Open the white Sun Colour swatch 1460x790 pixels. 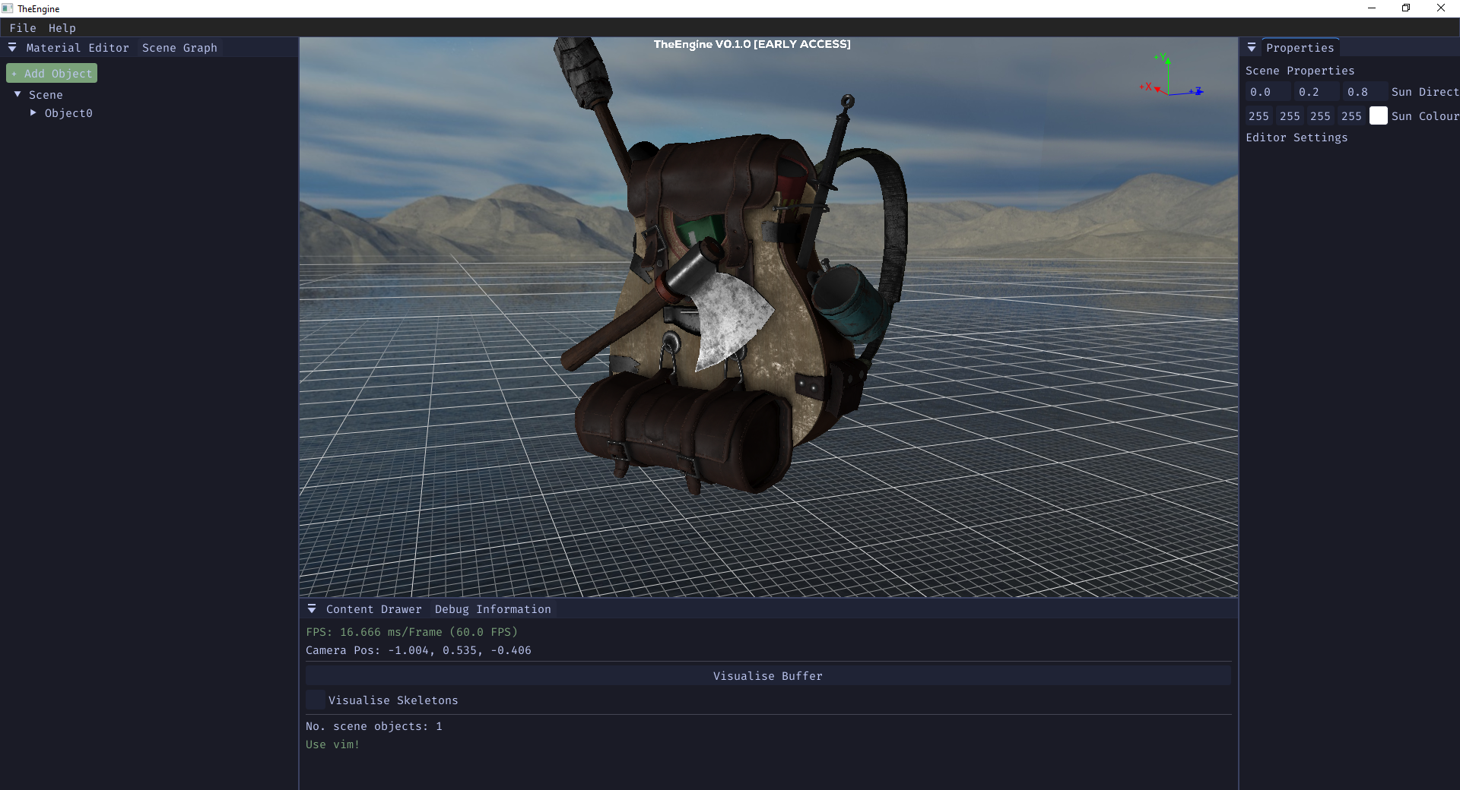(x=1379, y=116)
